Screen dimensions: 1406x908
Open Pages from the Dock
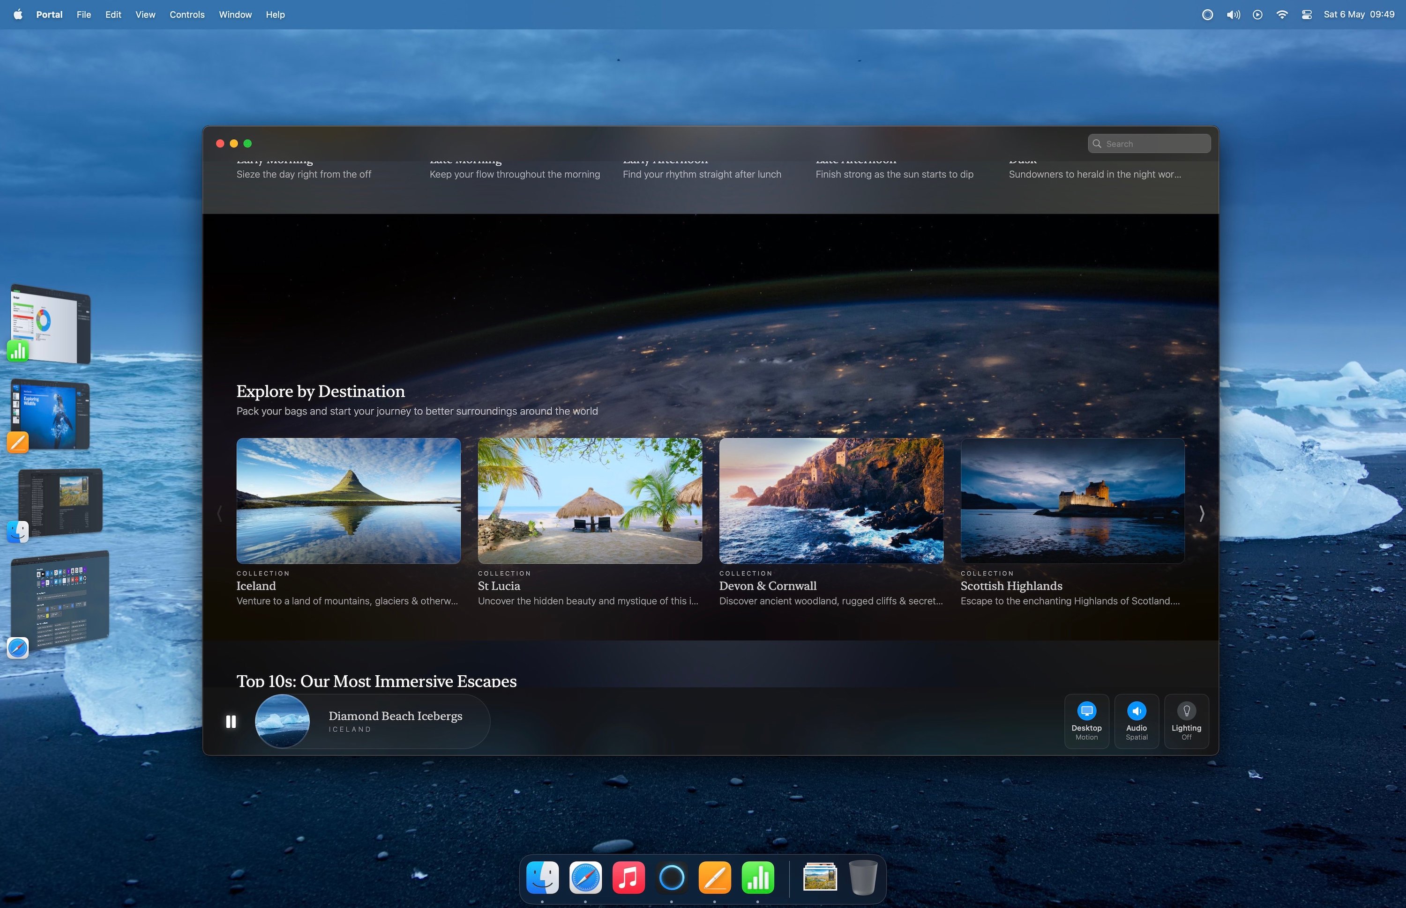coord(715,877)
